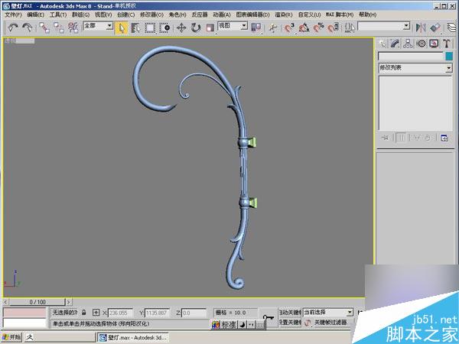Open the 当前选择 key target dropdown

pos(328,313)
